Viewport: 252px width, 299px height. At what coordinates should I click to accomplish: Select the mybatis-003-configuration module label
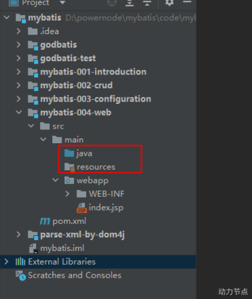click(96, 99)
